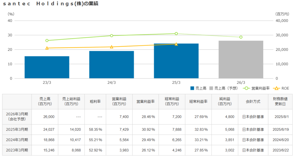295x157 pixels.
Task: Click the ROE triangle point at 23/3
Action: tap(47, 48)
